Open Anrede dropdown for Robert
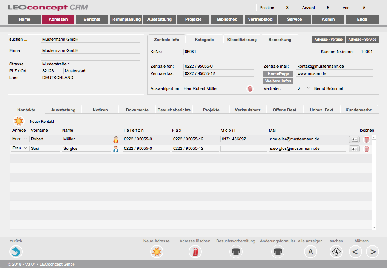 click(x=26, y=139)
